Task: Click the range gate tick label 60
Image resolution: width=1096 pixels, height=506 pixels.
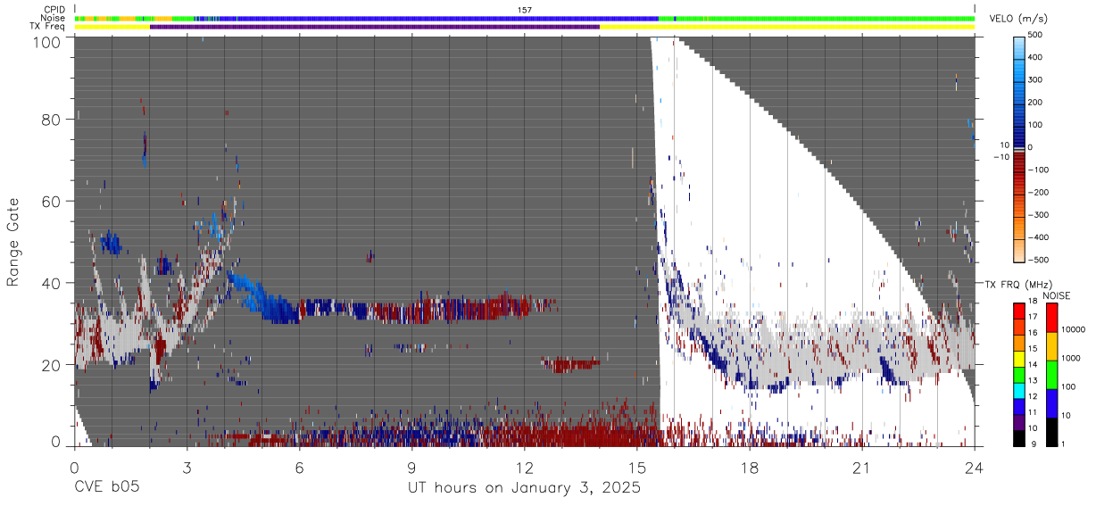Action: click(x=53, y=201)
